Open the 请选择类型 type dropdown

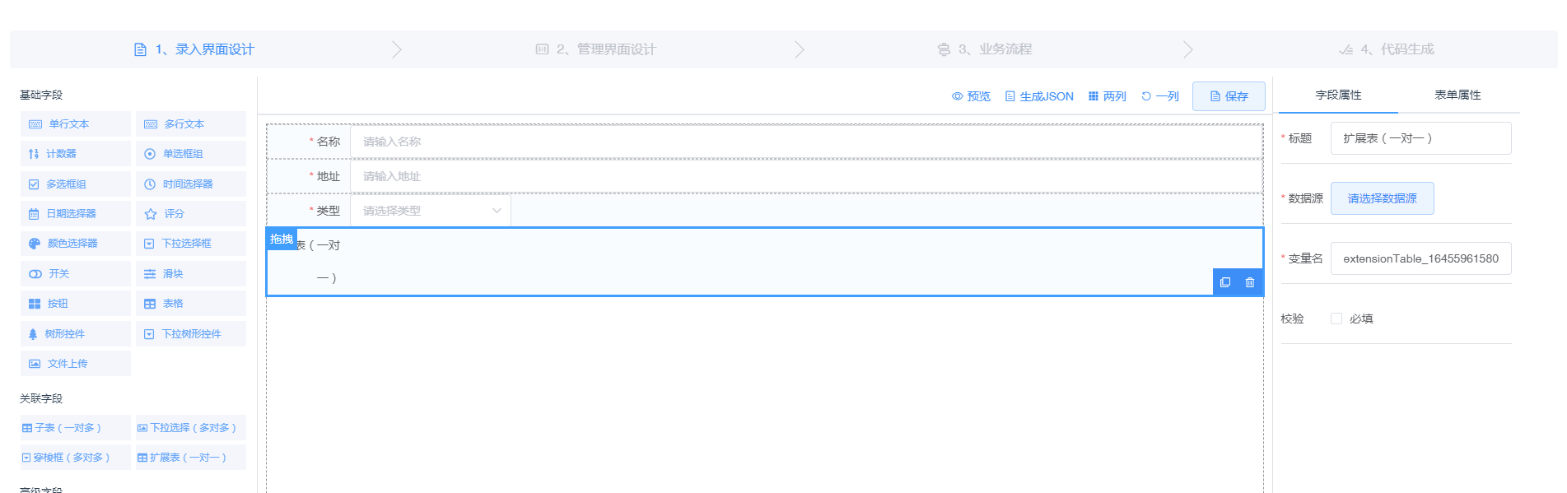click(431, 211)
